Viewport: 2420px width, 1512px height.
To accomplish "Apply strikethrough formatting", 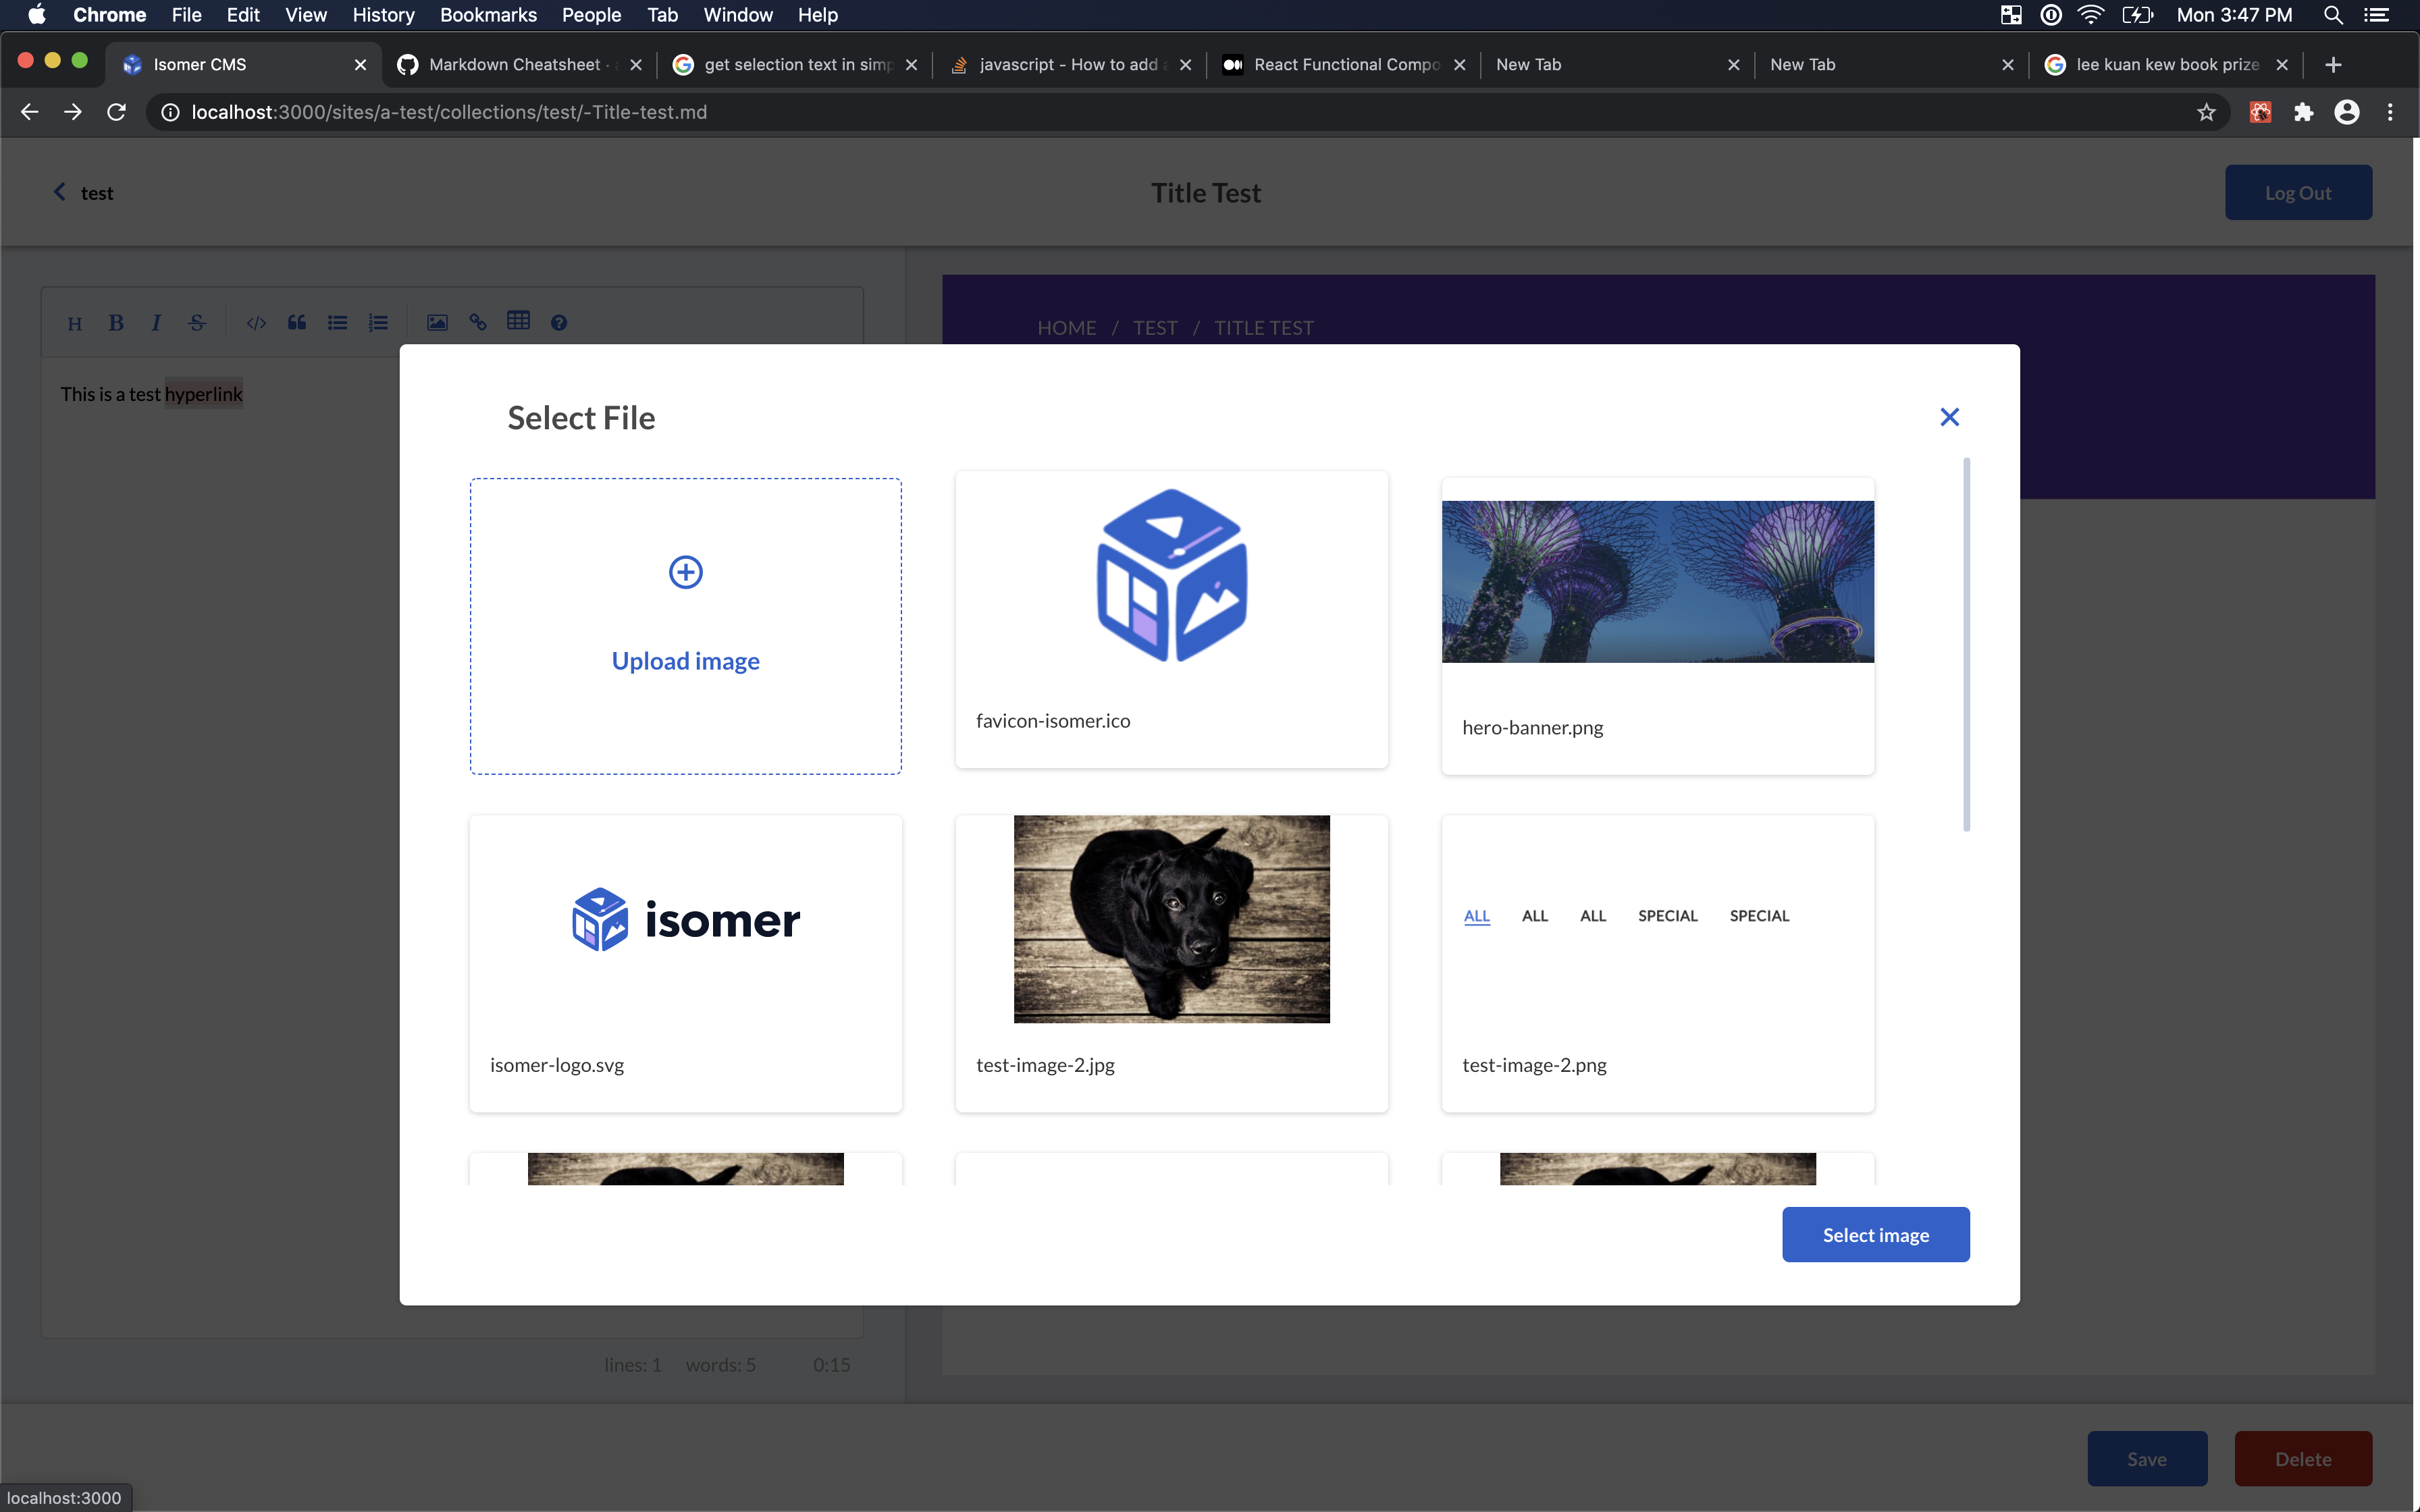I will [196, 322].
